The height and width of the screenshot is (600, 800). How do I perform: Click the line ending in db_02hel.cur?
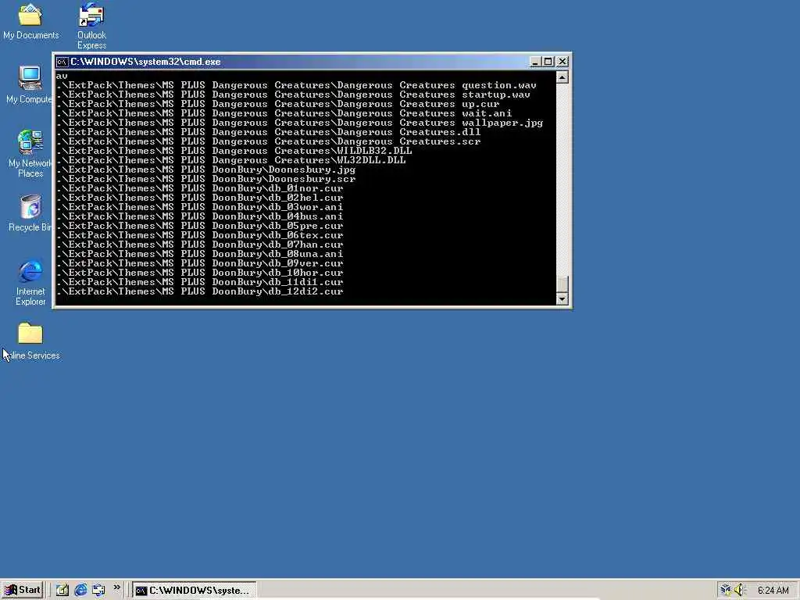199,198
